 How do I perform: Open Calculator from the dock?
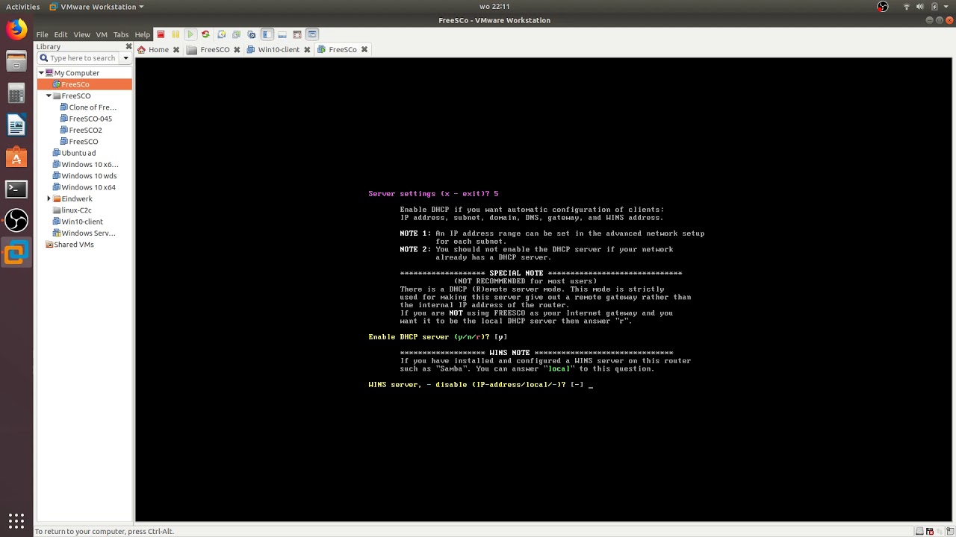pyautogui.click(x=16, y=94)
